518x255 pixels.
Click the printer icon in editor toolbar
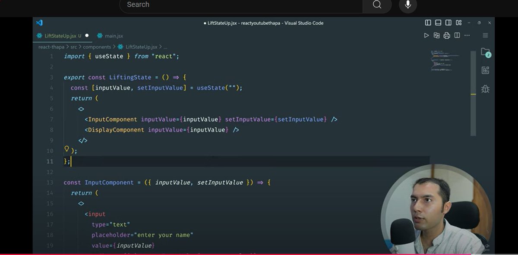click(x=447, y=35)
